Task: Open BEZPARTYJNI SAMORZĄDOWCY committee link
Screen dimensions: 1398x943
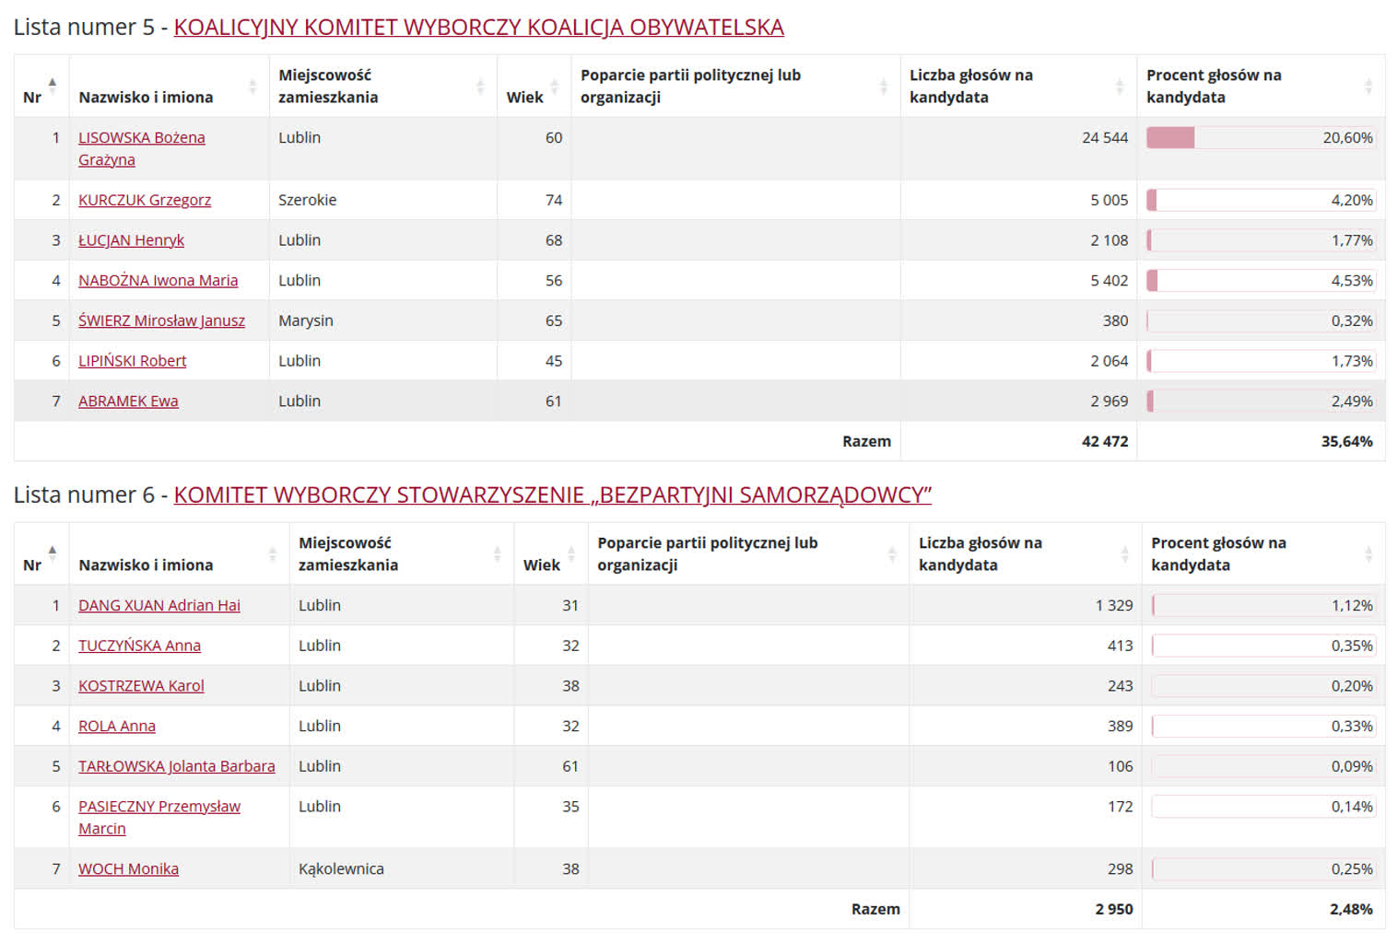Action: (x=553, y=495)
